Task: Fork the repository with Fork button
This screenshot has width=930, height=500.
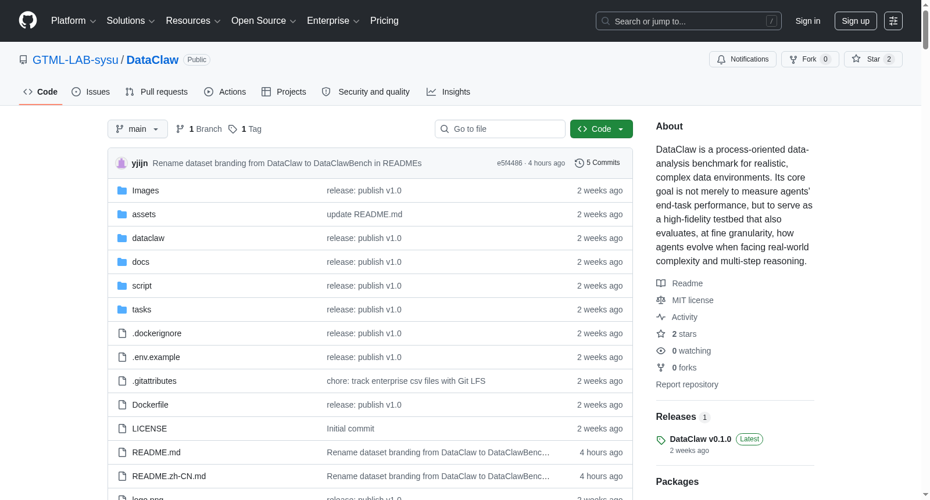Action: 810,59
